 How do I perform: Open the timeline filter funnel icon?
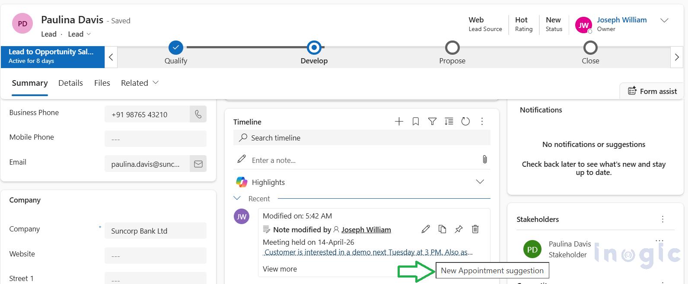(432, 122)
